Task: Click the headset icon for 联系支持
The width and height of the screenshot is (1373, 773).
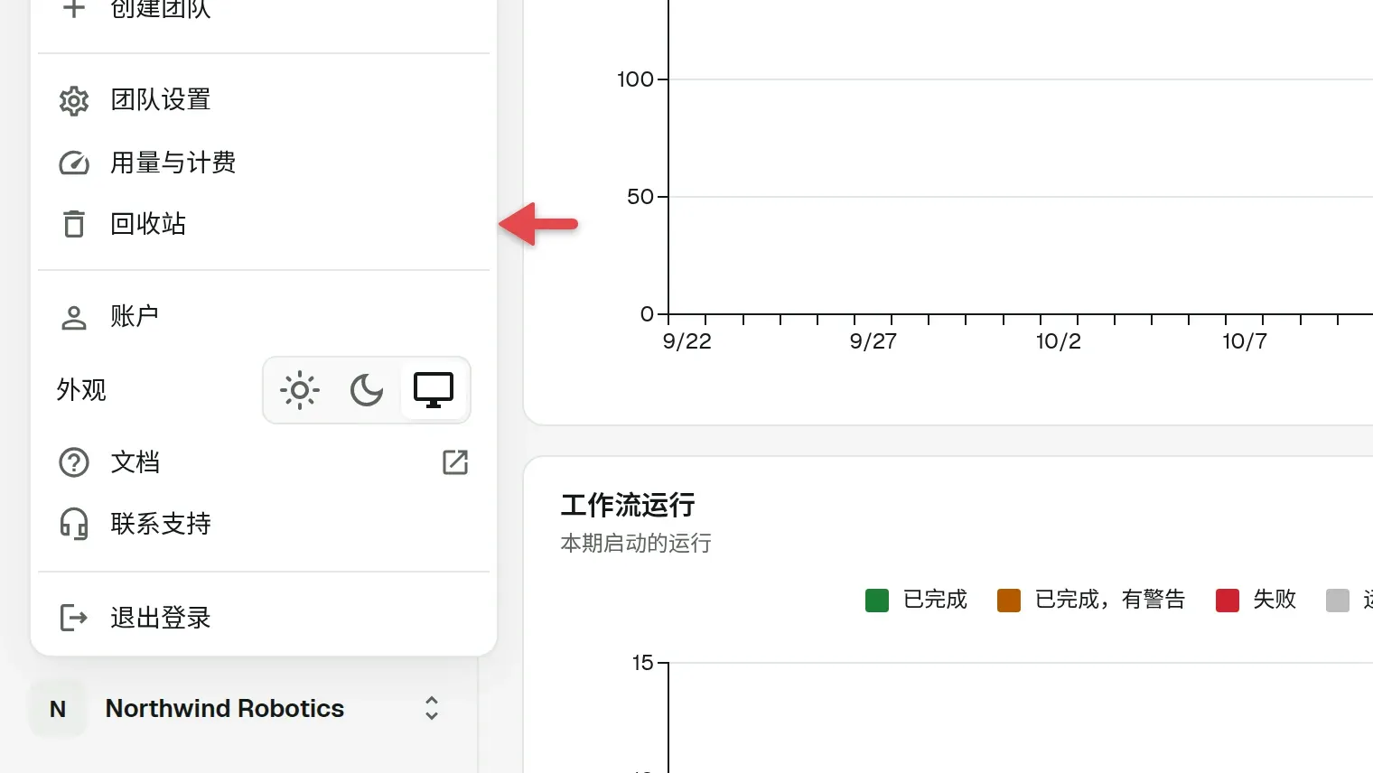Action: 74,524
